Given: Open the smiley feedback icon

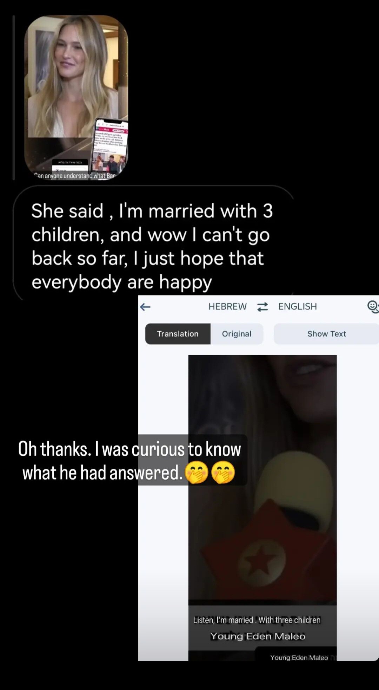Looking at the screenshot, I should [373, 307].
